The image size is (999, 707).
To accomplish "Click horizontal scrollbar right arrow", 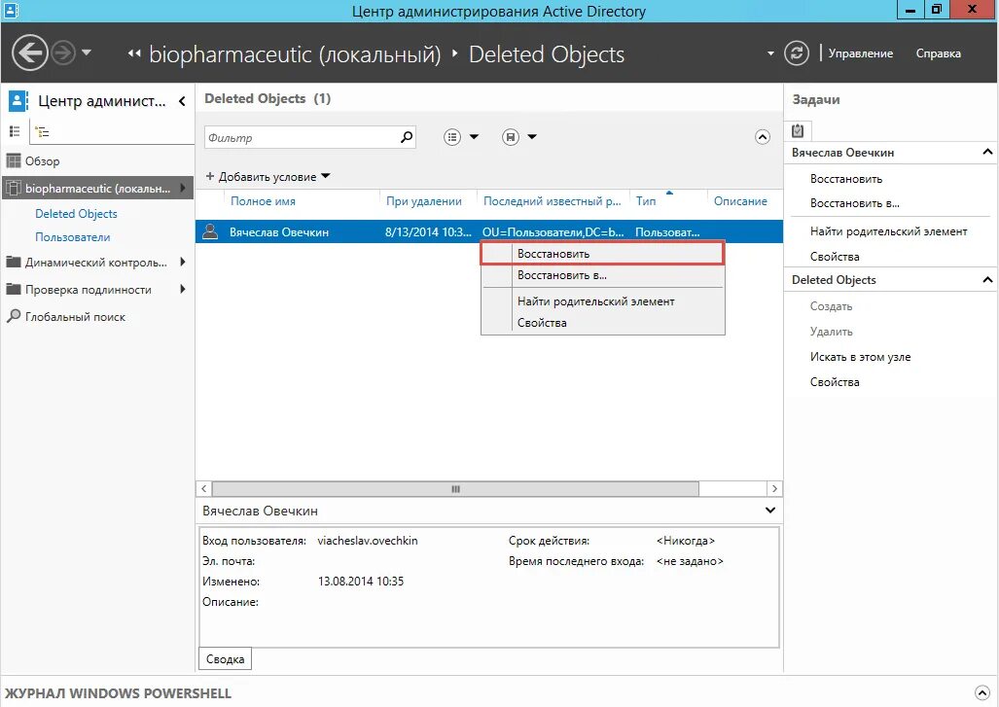I will (x=774, y=488).
